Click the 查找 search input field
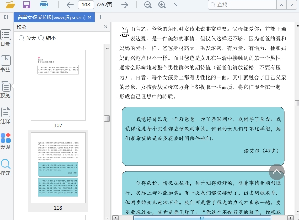 point(242,5)
